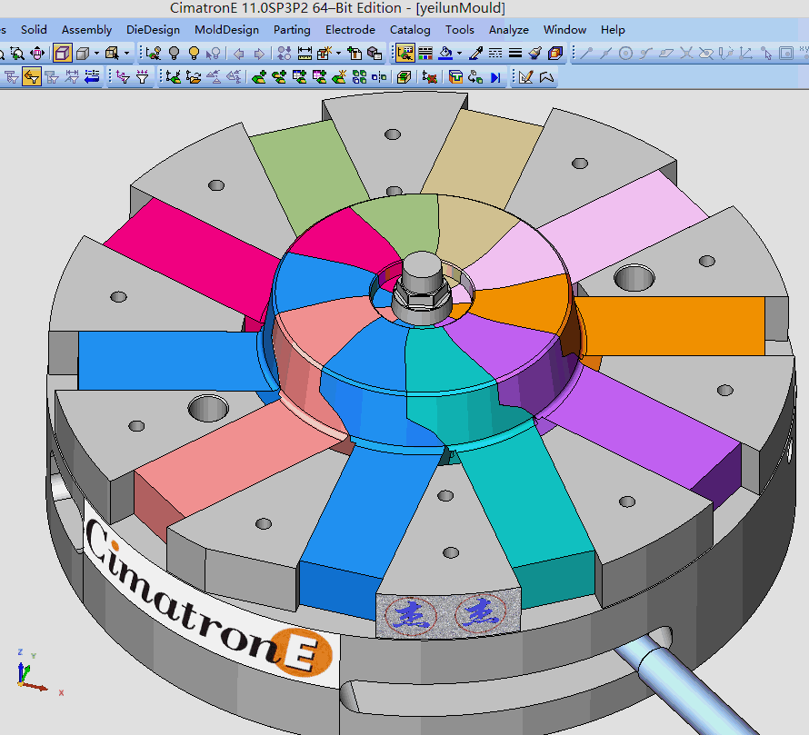Click the paintbrush tool icon

[534, 54]
